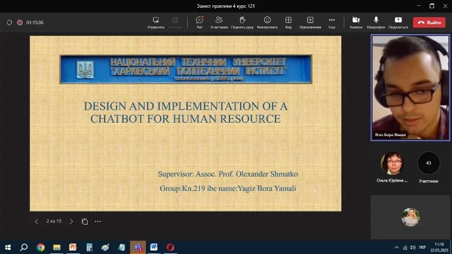Open slide options ellipsis below presentation
The height and width of the screenshot is (254, 452).
98,222
